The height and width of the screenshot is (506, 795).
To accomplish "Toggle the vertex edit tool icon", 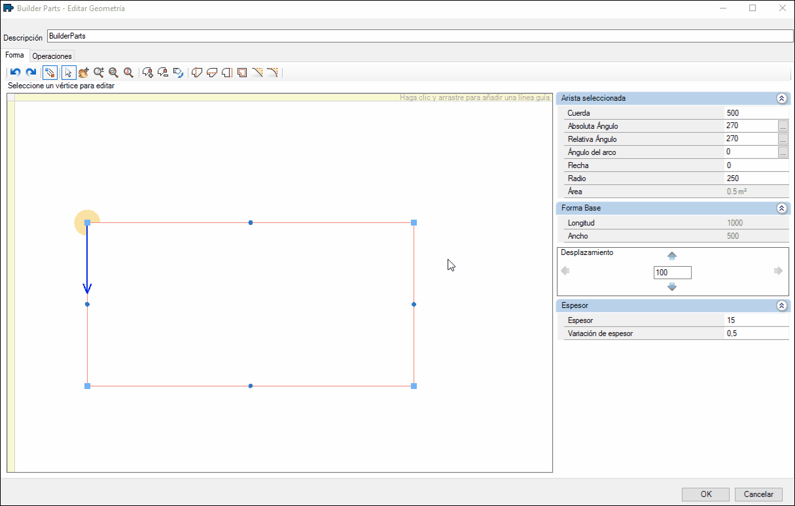I will pyautogui.click(x=50, y=73).
